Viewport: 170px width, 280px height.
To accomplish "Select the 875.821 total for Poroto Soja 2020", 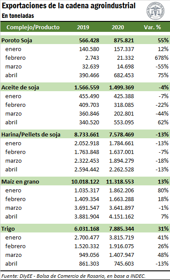I will pos(124,41).
